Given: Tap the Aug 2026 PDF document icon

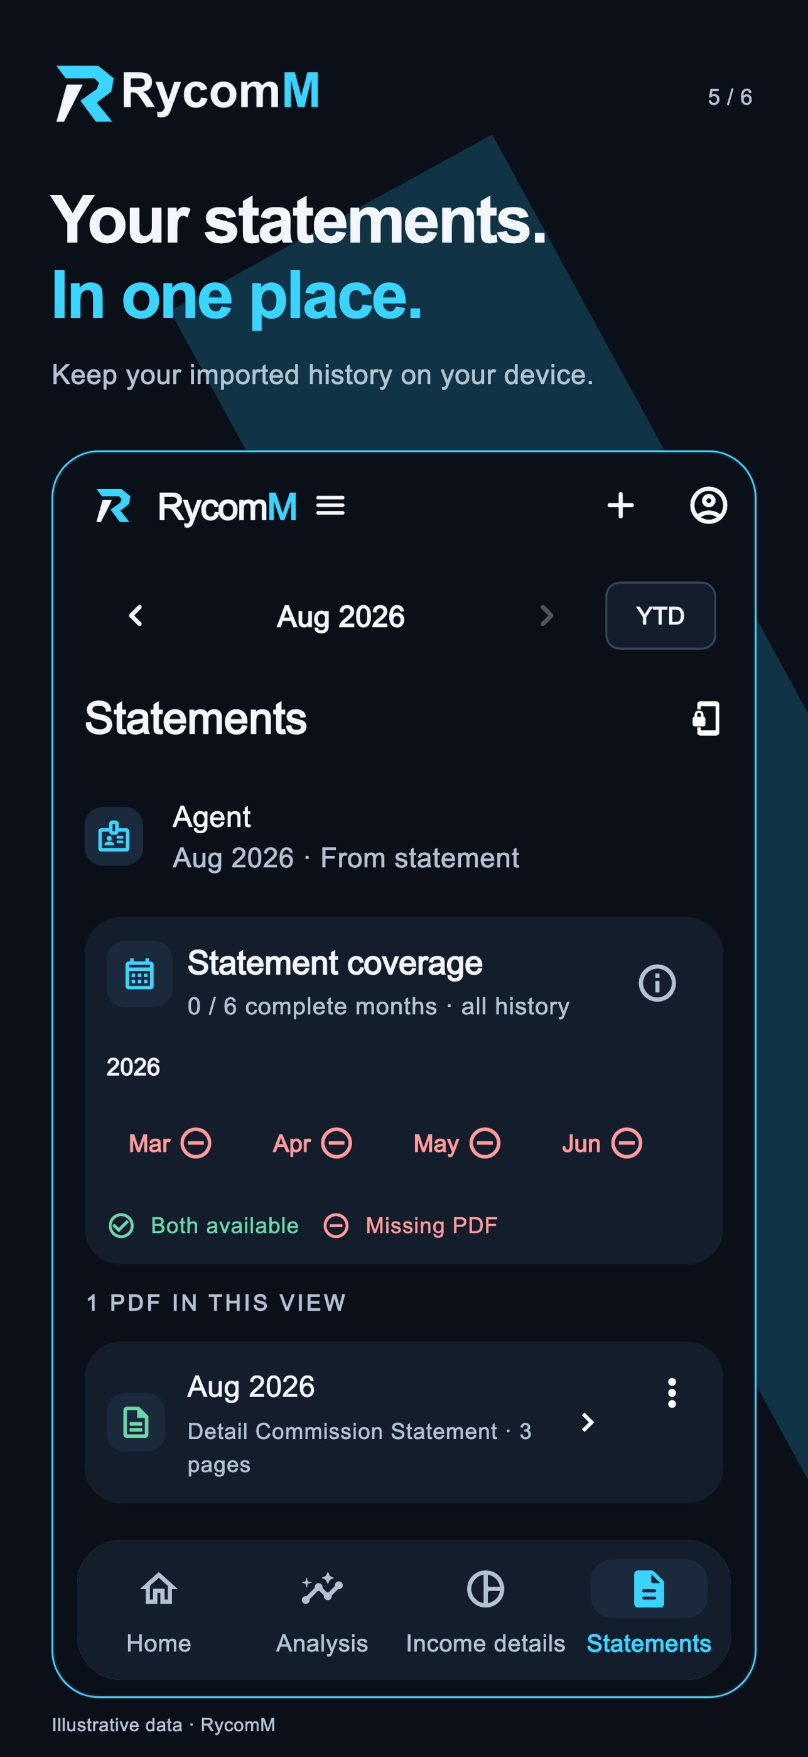Looking at the screenshot, I should [x=136, y=1422].
